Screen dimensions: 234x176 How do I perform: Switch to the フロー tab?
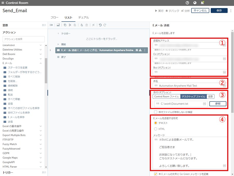click(55, 17)
